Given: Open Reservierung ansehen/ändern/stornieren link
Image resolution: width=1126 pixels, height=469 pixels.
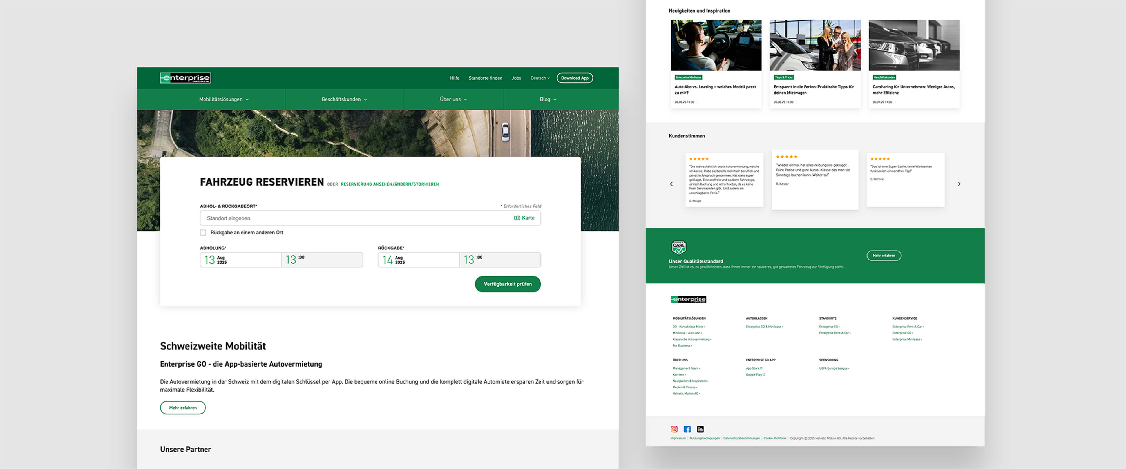Looking at the screenshot, I should click(390, 184).
